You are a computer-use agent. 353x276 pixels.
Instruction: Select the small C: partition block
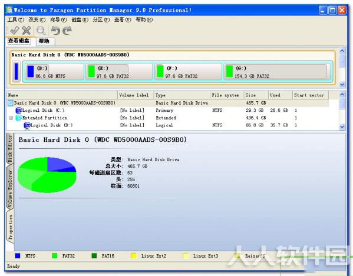coord(16,72)
